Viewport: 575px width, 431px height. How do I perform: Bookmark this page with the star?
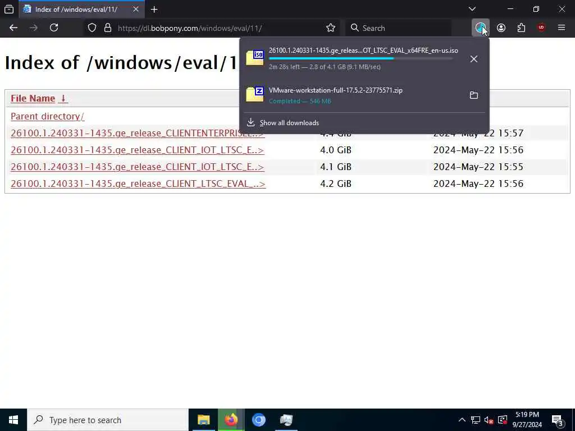pos(330,28)
